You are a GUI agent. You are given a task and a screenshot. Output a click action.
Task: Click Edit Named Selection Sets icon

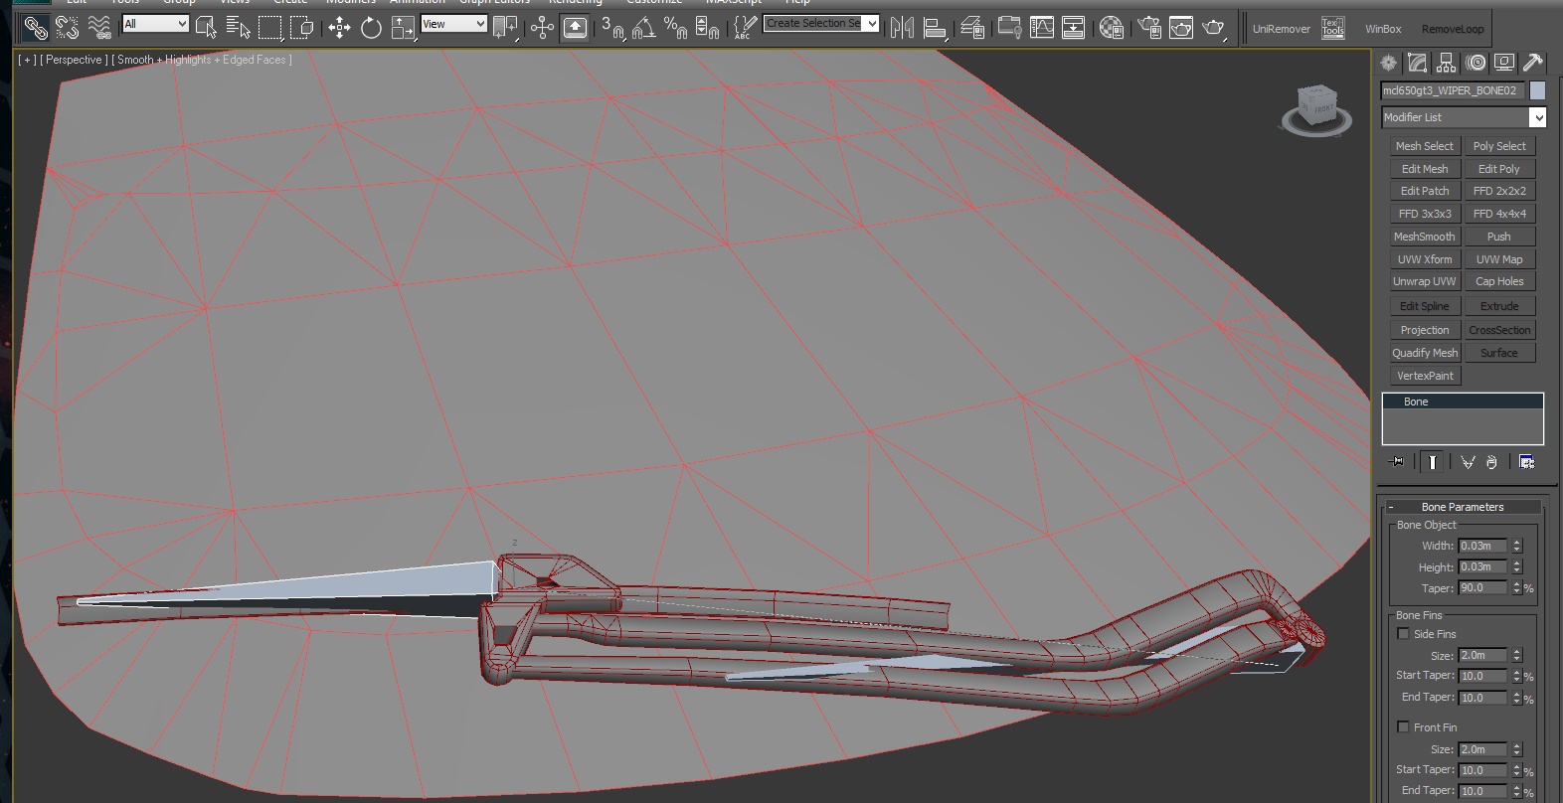pos(743,27)
